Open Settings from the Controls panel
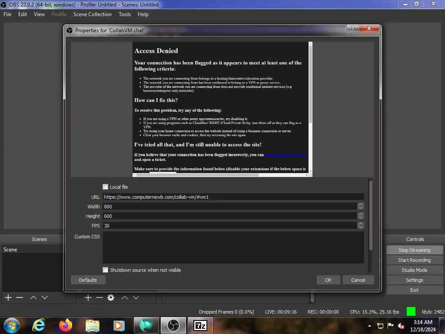 414,280
